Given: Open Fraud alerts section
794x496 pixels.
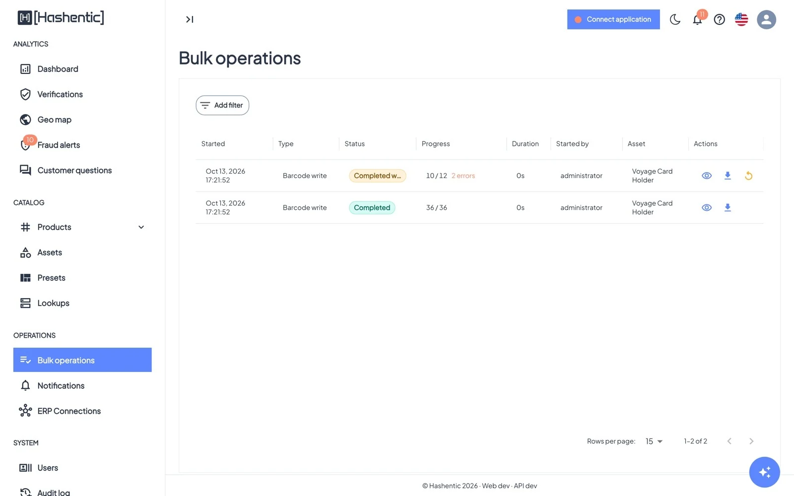Looking at the screenshot, I should tap(82, 145).
